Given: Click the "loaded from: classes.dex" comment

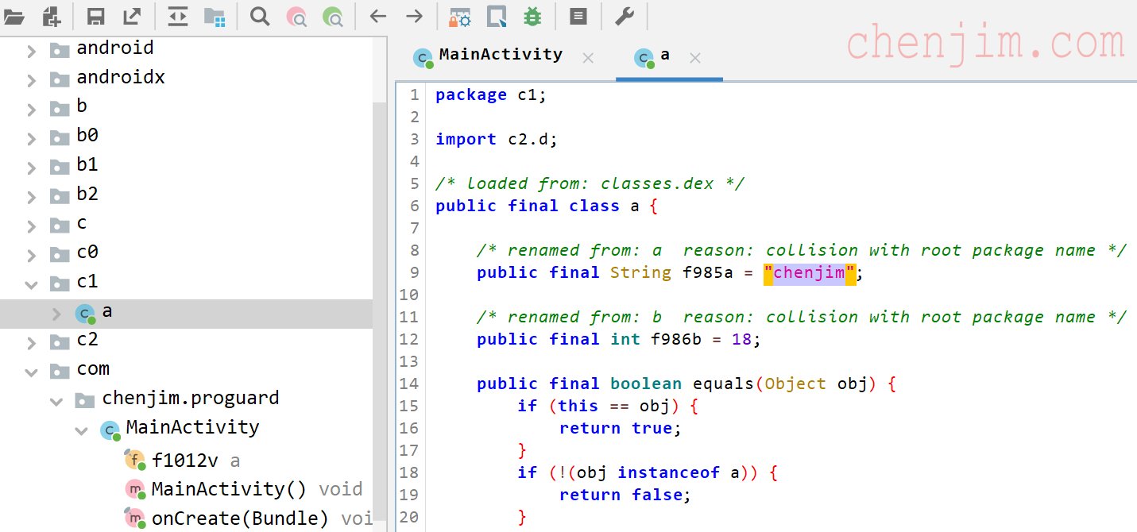Looking at the screenshot, I should click(590, 184).
